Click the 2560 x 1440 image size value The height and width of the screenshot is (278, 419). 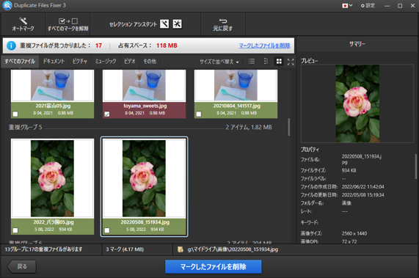(x=354, y=233)
